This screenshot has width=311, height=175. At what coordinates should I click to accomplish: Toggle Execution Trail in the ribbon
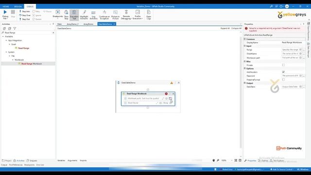coord(74,15)
